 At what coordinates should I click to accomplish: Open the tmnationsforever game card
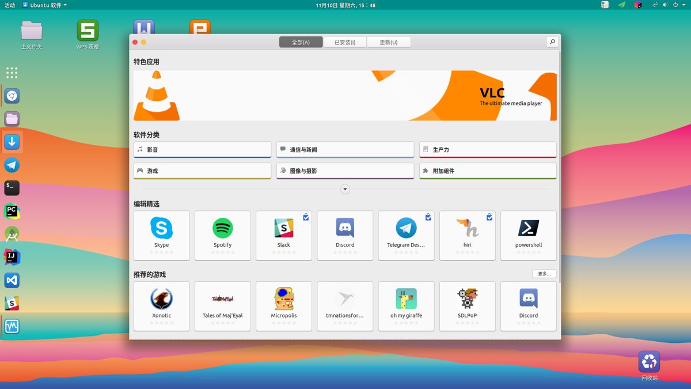pyautogui.click(x=345, y=306)
